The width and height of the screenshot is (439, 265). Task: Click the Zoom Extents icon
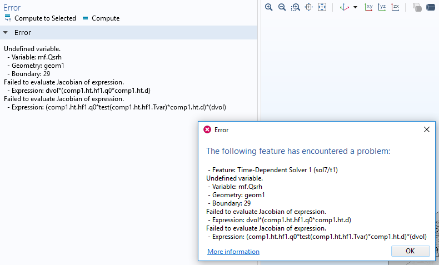[x=322, y=7]
